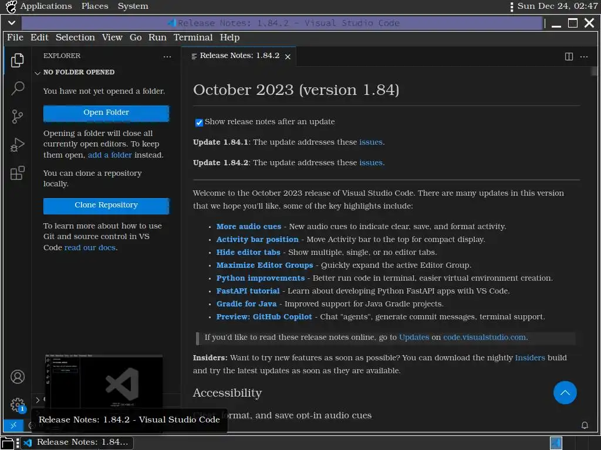Open the More audio cues link
Screen dimensions: 601x450
248,227
